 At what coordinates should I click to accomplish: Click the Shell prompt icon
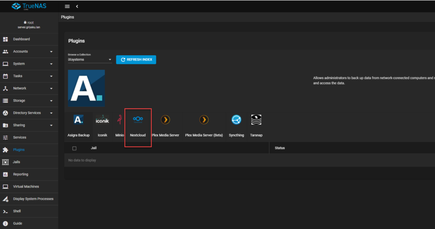click(5, 211)
